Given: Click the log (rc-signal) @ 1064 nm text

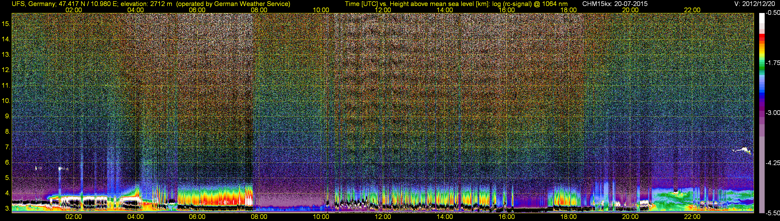Looking at the screenshot, I should click(x=530, y=4).
